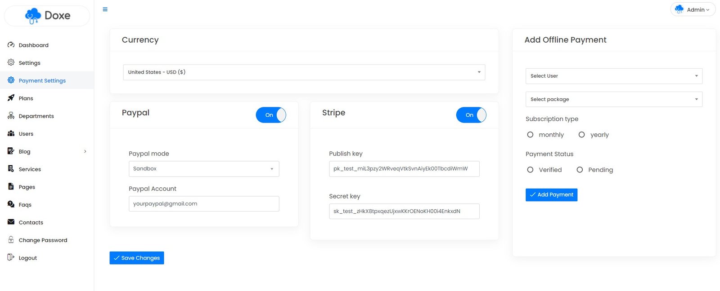Viewport: 720px width, 291px height.
Task: Click the Departments hierarchy icon
Action: (x=11, y=116)
